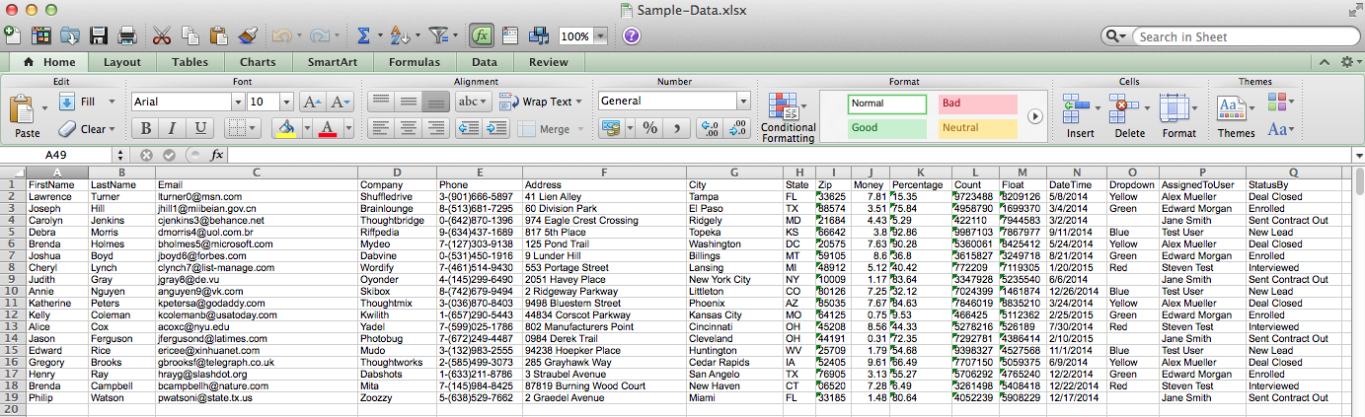Insert cells using the Insert icon
This screenshot has width=1365, height=417.
[1076, 107]
